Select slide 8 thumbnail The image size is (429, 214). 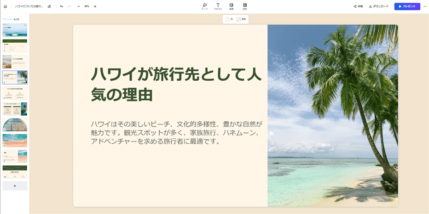click(15, 141)
